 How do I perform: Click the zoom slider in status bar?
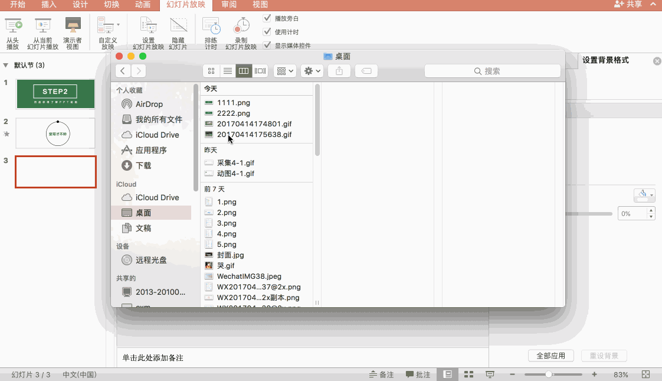click(x=553, y=375)
